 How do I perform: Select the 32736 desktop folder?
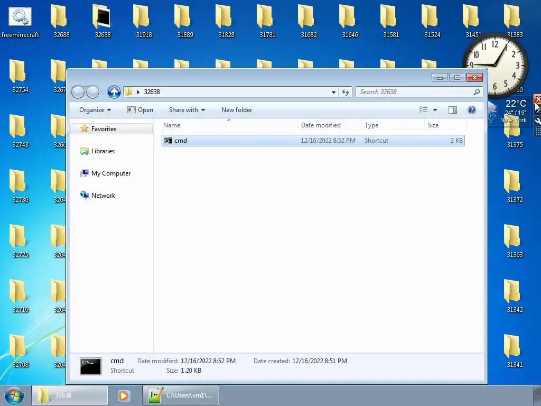point(20,187)
